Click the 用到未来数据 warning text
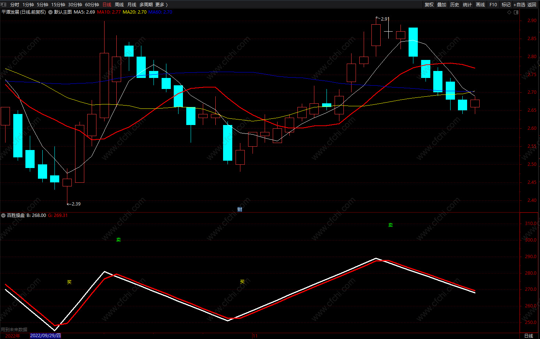The width and height of the screenshot is (540, 339). click(14, 330)
